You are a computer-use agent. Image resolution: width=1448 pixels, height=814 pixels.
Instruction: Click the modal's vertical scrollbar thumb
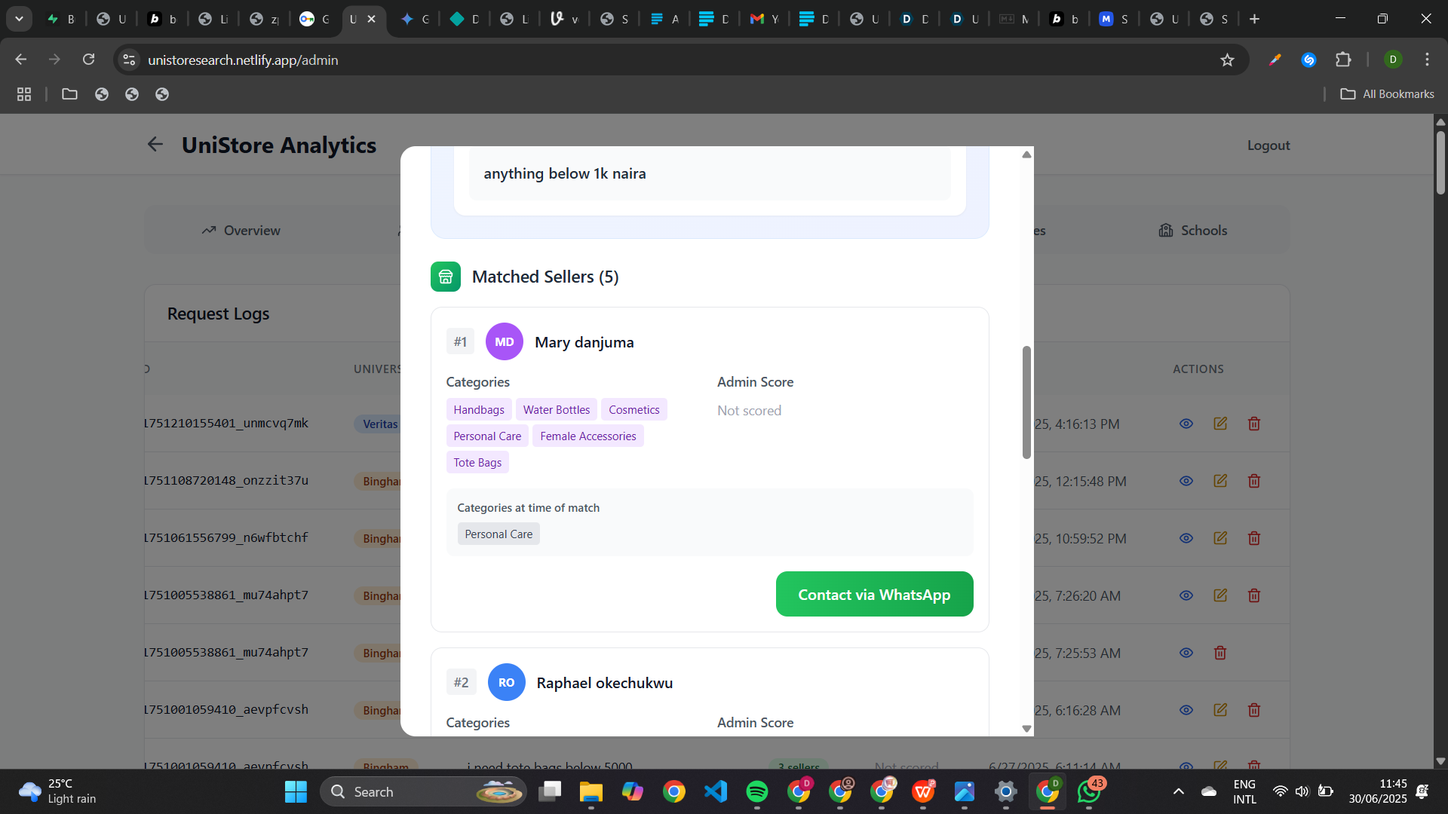point(1026,402)
